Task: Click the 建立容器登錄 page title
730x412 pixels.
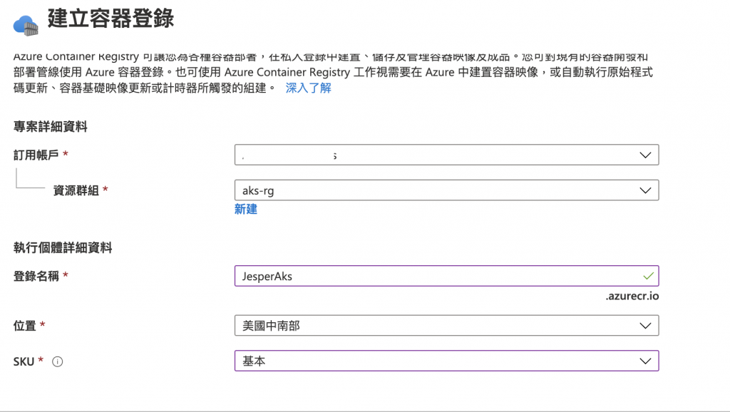Action: (110, 19)
